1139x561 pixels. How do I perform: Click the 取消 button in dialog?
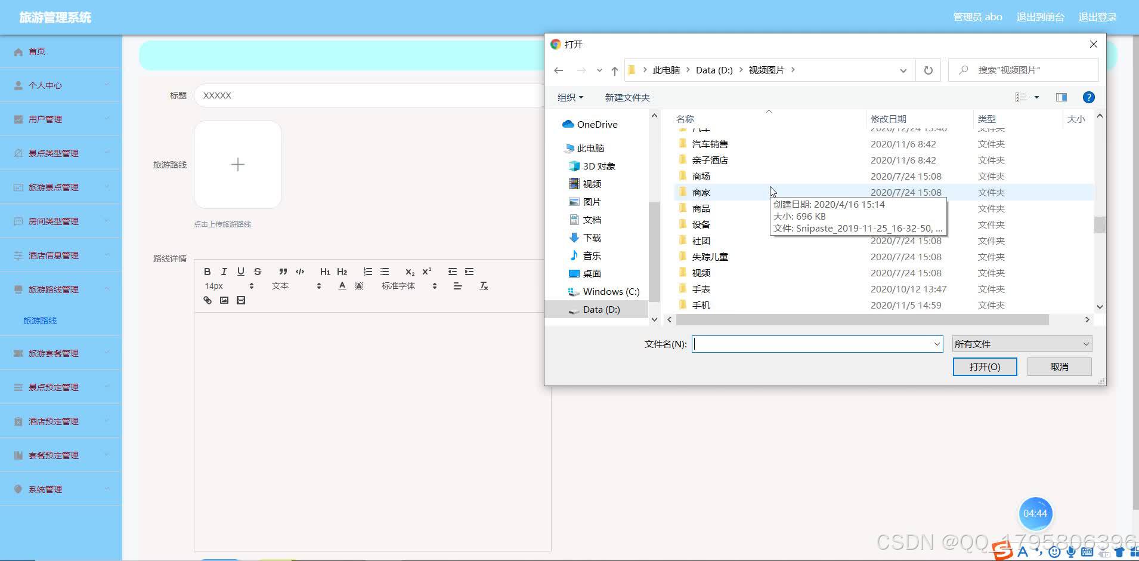pyautogui.click(x=1059, y=366)
